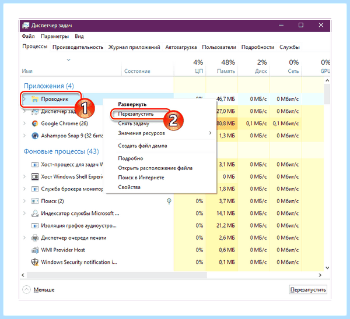Click the Хост Windows Shell Experience icon

(x=35, y=177)
